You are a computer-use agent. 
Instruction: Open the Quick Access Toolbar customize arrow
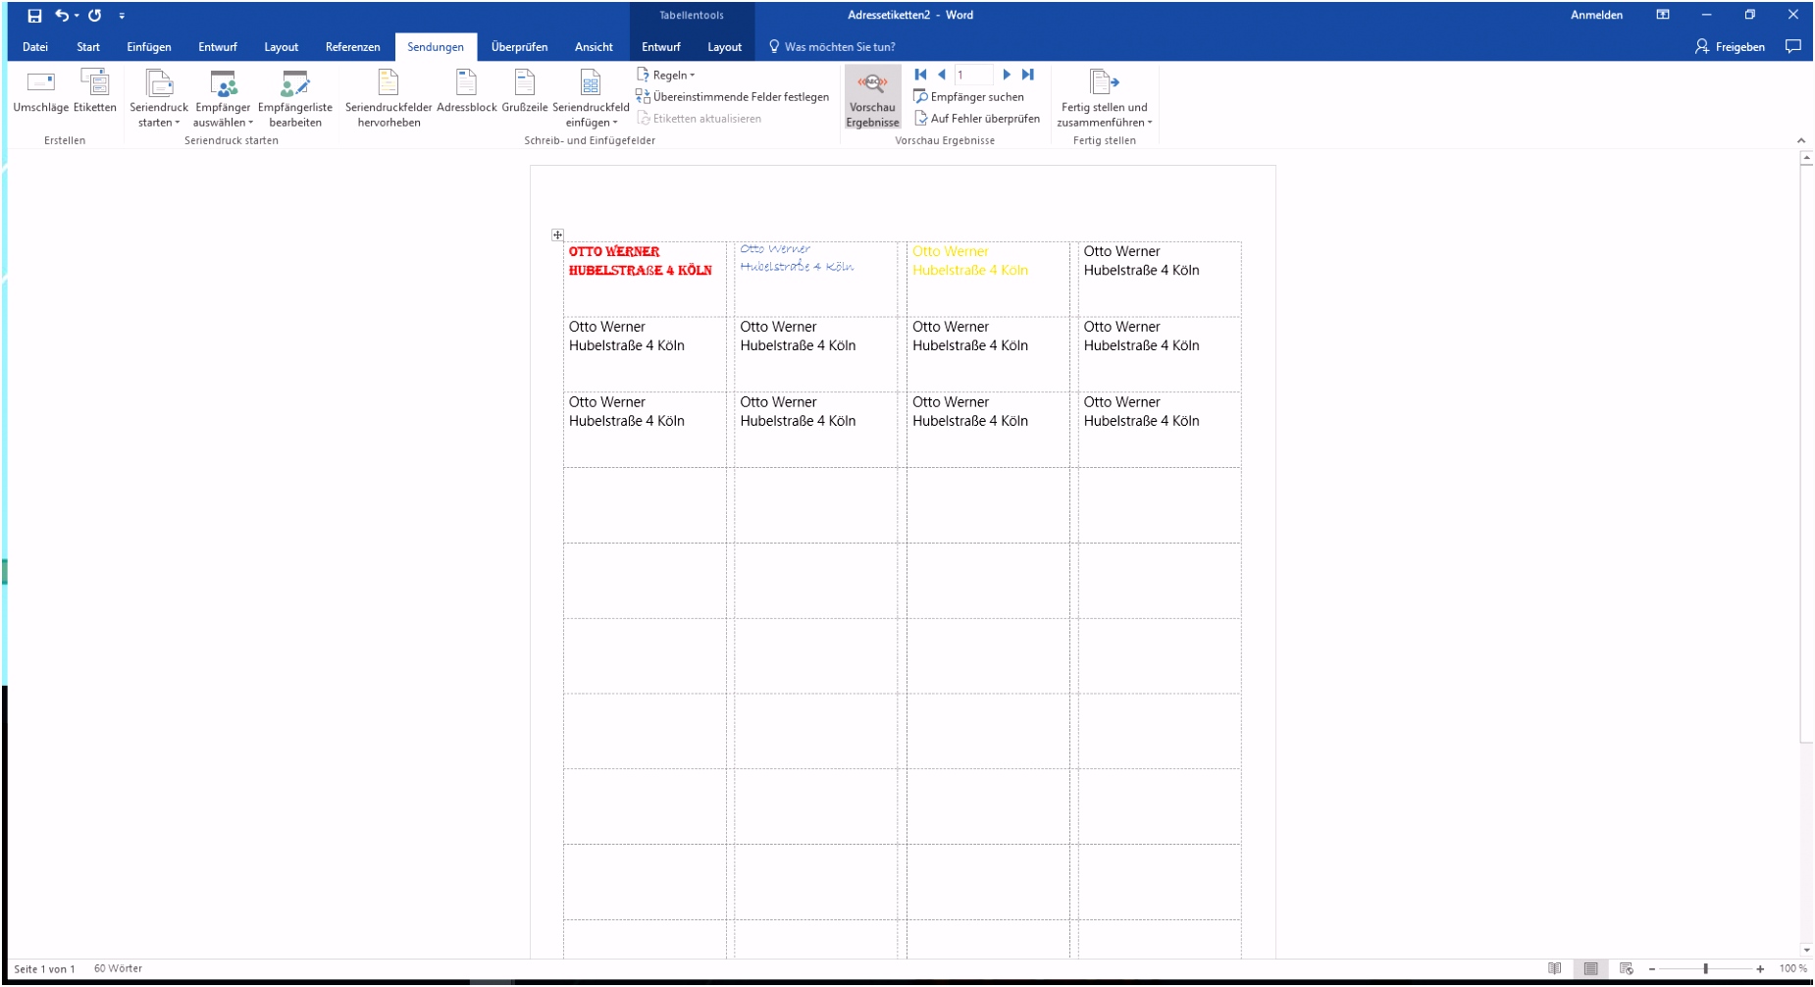[122, 17]
